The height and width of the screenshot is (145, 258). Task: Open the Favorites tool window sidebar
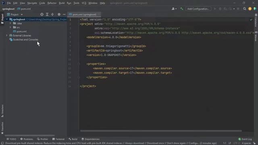2,128
